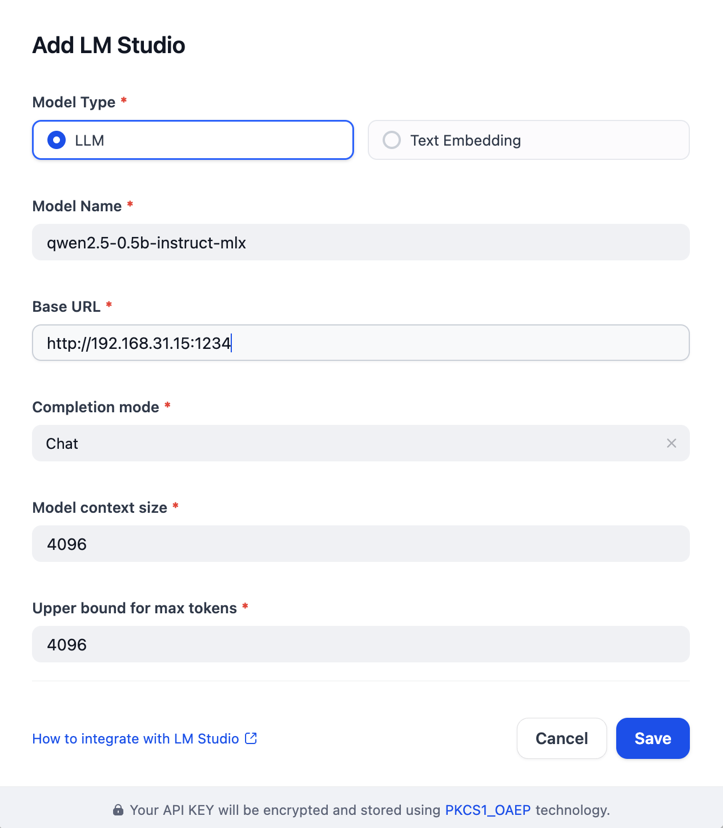Click the Model context size label
This screenshot has width=723, height=828.
pyautogui.click(x=100, y=508)
